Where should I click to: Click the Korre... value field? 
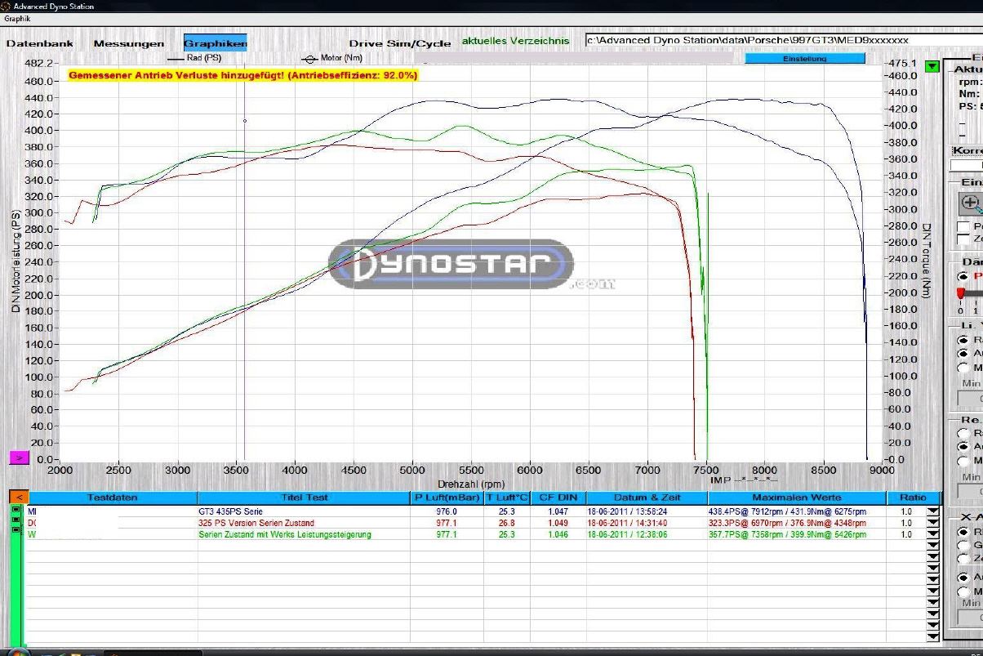tap(967, 166)
